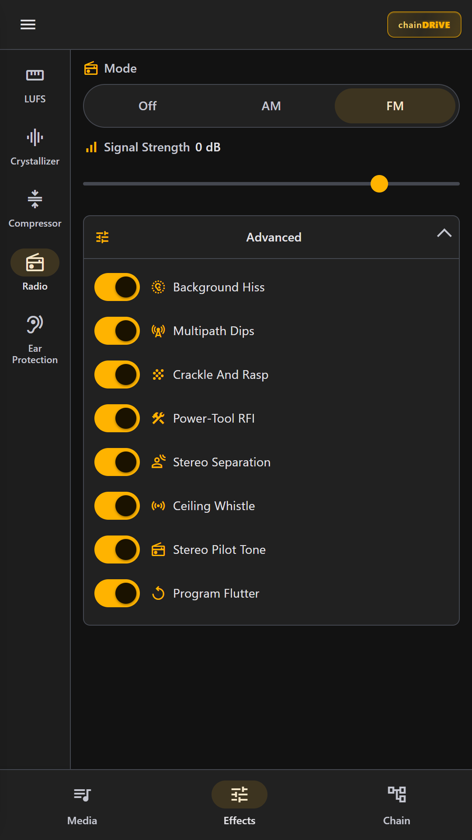The width and height of the screenshot is (472, 840).
Task: Set radio mode to AM
Action: point(271,106)
